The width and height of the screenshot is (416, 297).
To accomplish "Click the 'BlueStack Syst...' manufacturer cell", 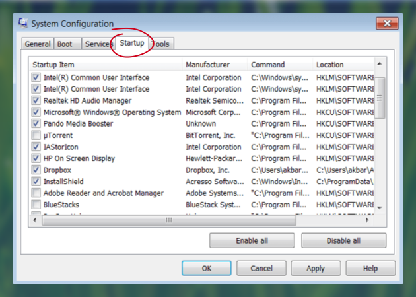I will pos(213,205).
